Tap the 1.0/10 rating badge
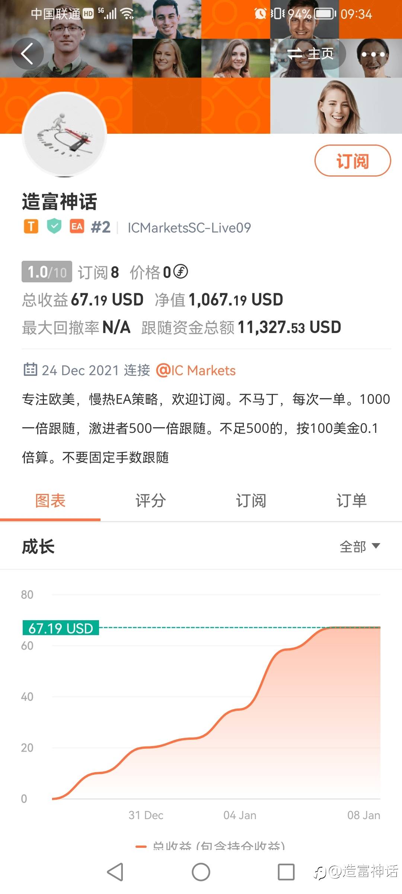 coord(47,272)
